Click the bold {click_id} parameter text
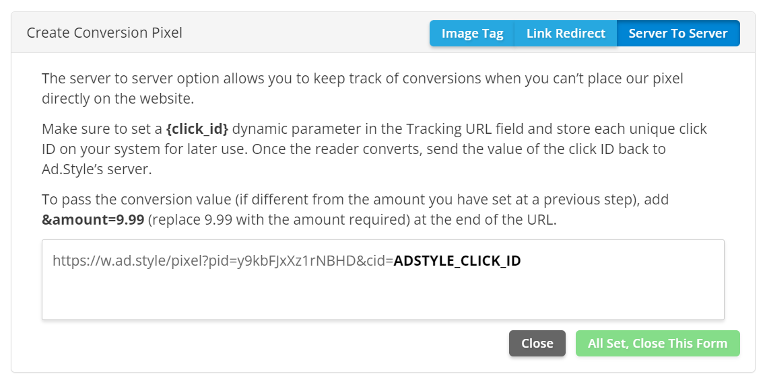The width and height of the screenshot is (765, 382). (197, 129)
